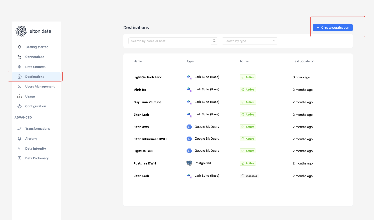Open Elton dwh destination

[x=141, y=127]
